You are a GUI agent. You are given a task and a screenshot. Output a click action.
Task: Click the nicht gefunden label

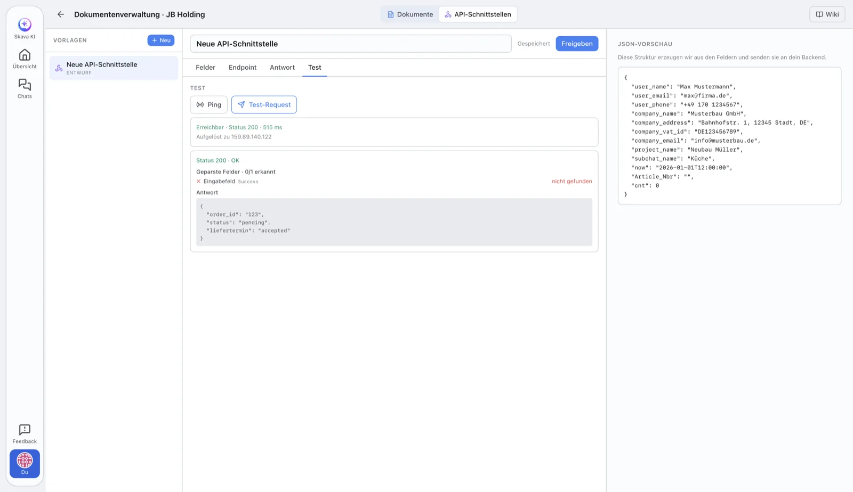pos(572,182)
